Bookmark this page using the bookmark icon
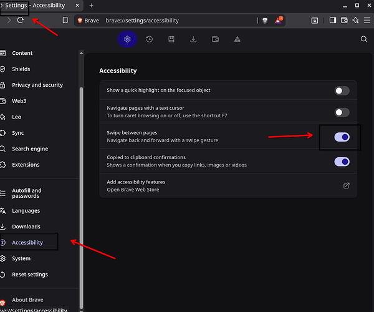Screen dimensions: 374x312 [65, 20]
